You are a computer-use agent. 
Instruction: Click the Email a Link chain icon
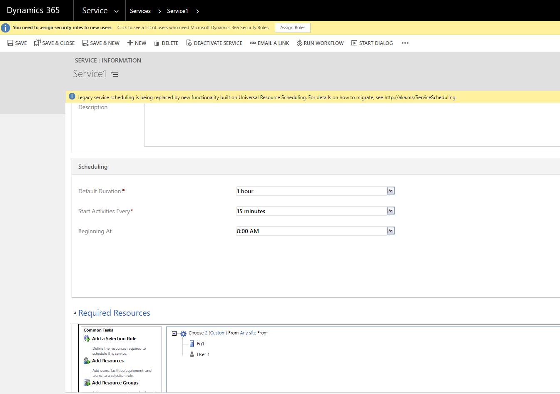253,43
